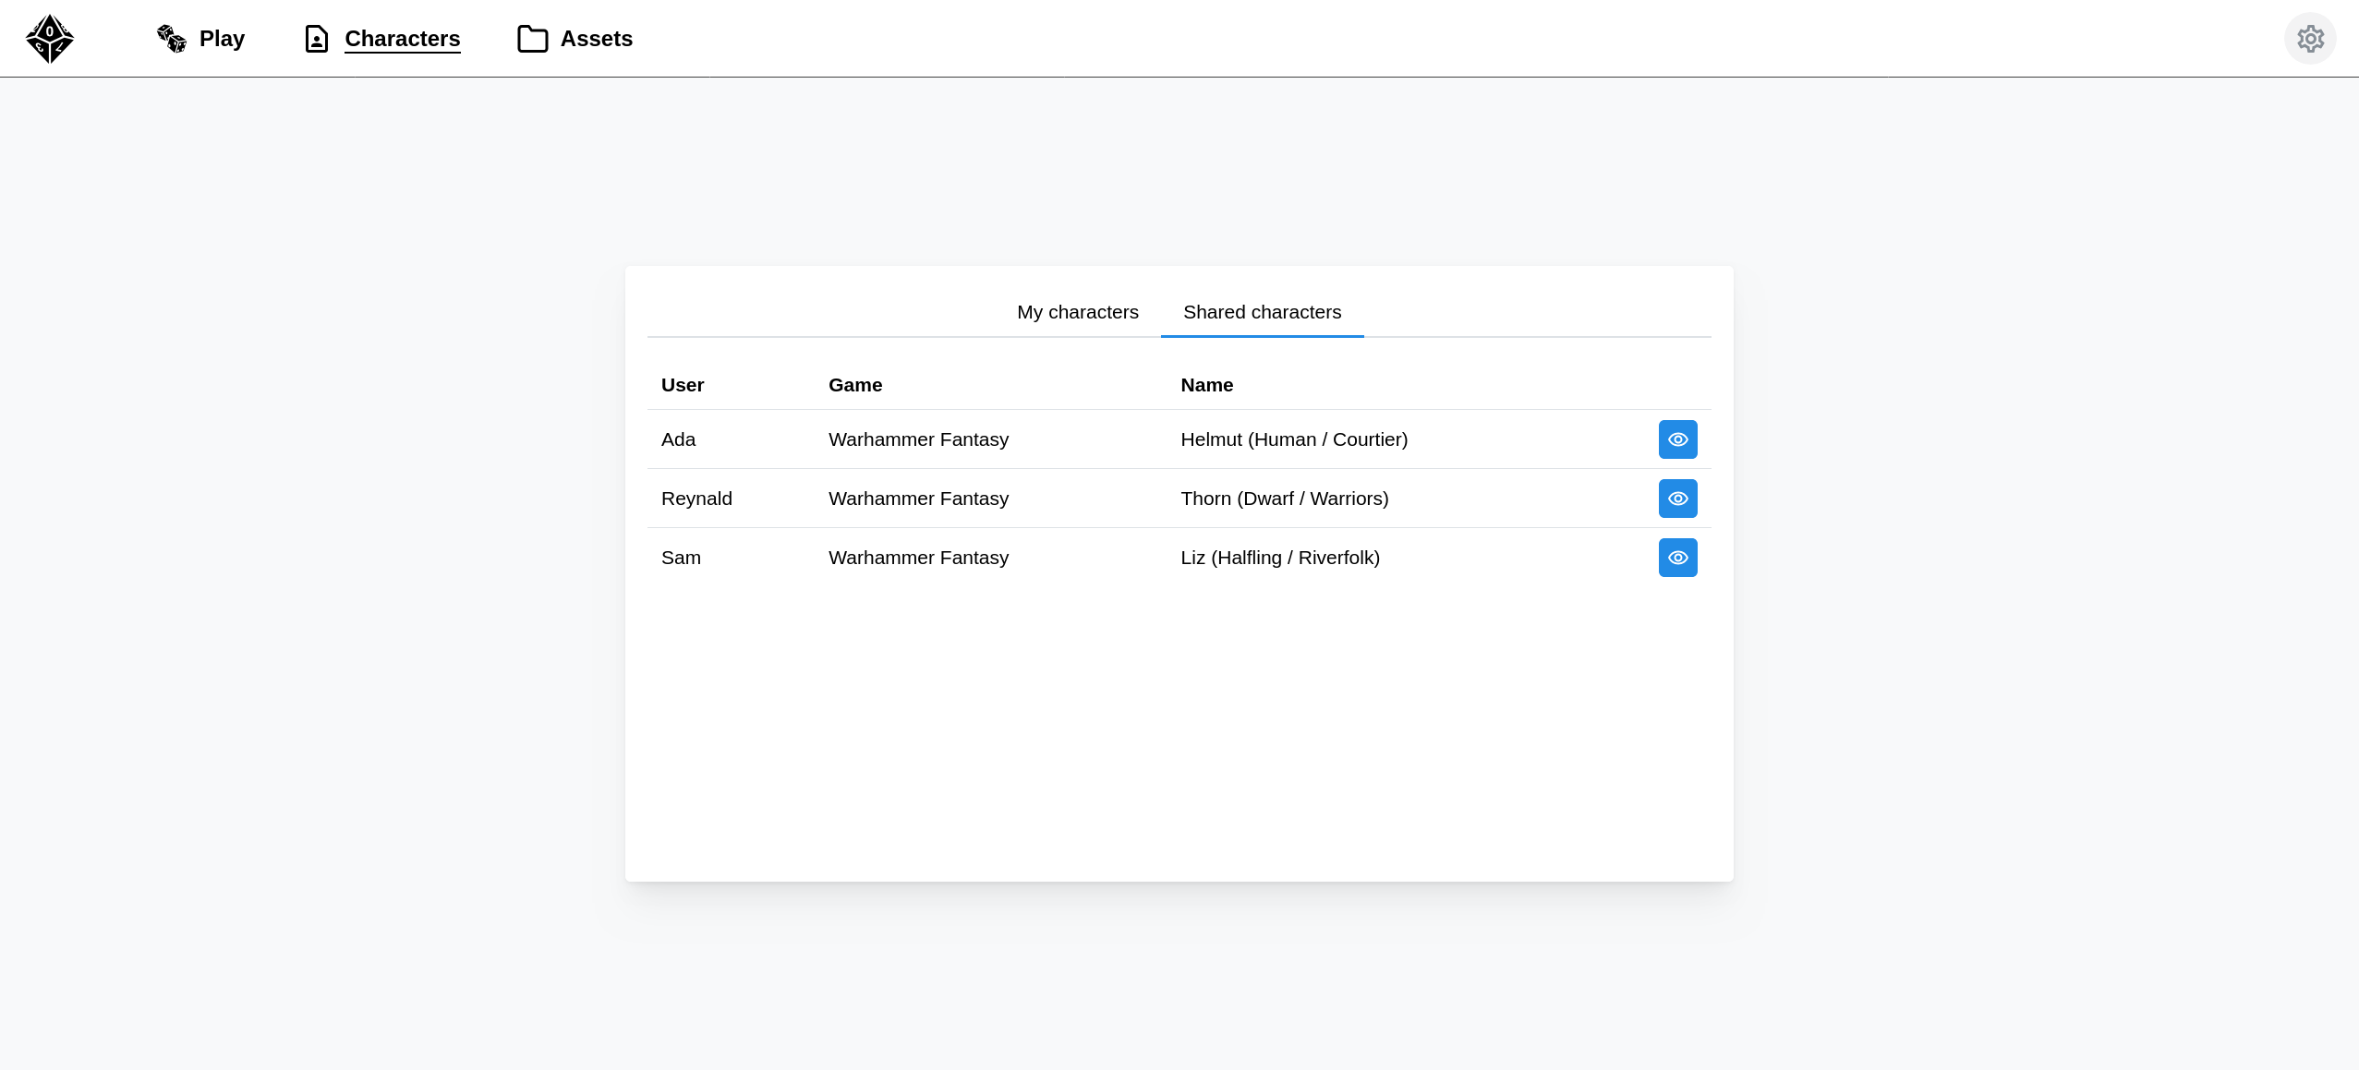Viewport: 2359px width, 1070px height.
Task: View Thorn character with eye button
Action: [x=1677, y=499]
